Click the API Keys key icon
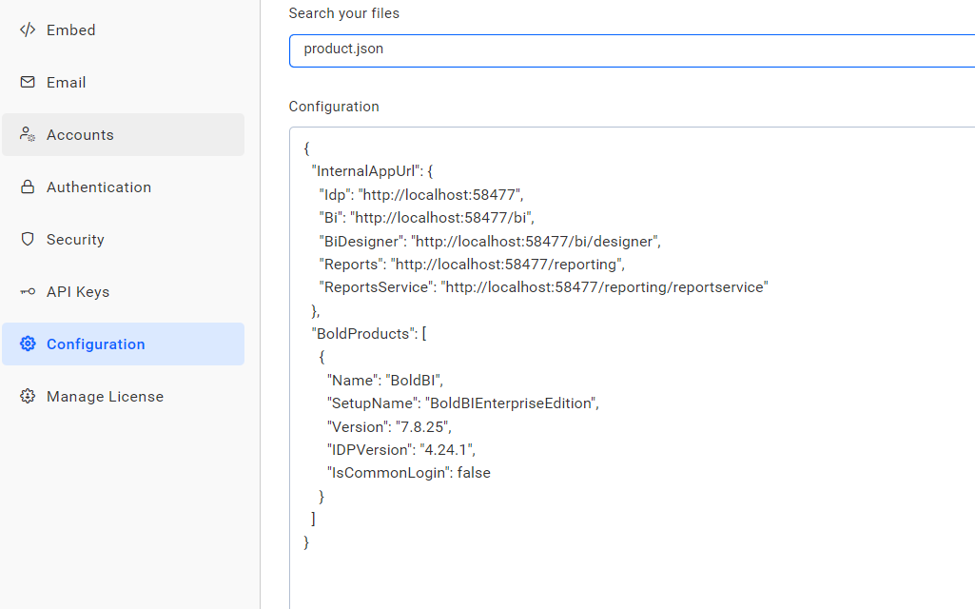 click(x=28, y=292)
